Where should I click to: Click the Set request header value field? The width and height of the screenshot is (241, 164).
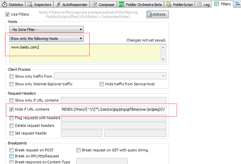click(x=135, y=133)
